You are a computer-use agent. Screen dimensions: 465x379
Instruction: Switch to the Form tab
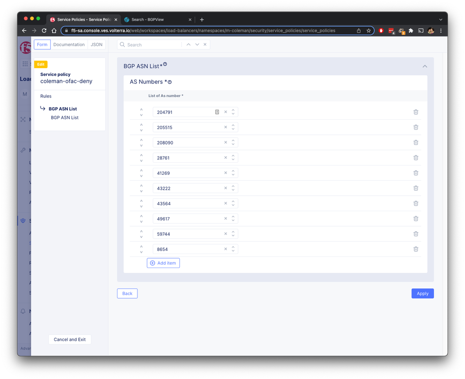(42, 44)
